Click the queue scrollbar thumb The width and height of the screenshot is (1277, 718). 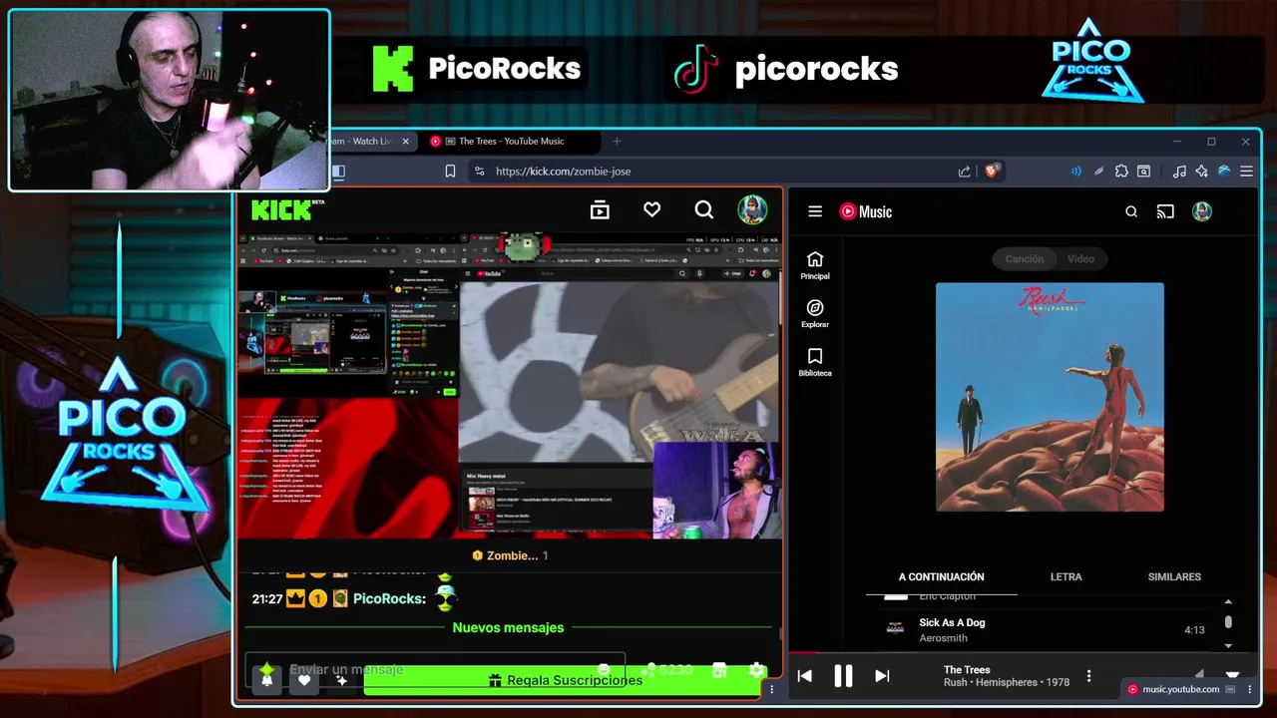pos(1228,622)
